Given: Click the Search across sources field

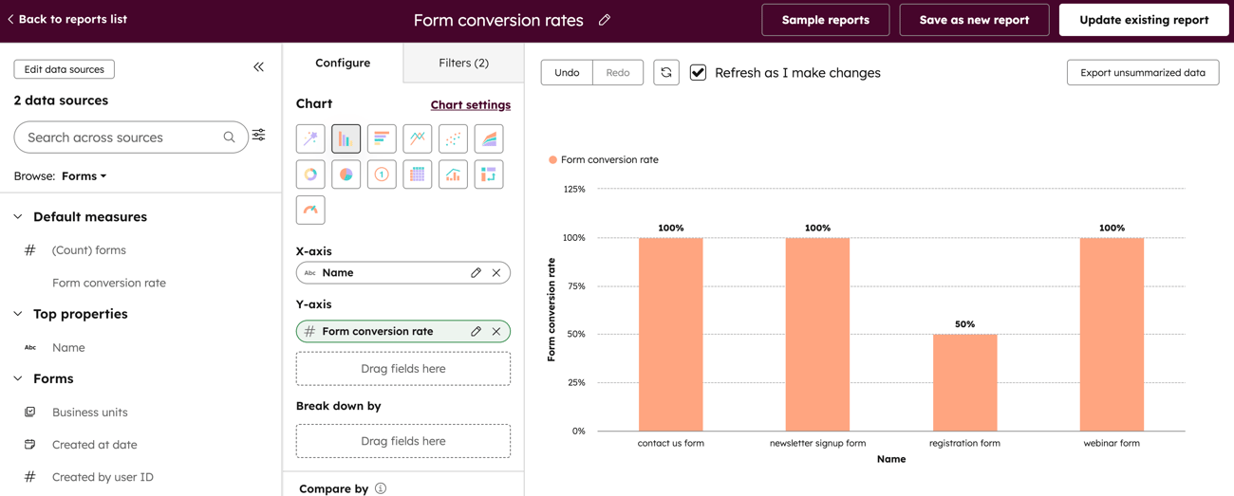Looking at the screenshot, I should click(x=122, y=138).
